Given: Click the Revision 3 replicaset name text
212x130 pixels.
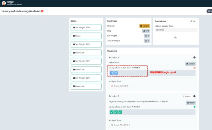Looking at the screenshot, I should 124,107.
